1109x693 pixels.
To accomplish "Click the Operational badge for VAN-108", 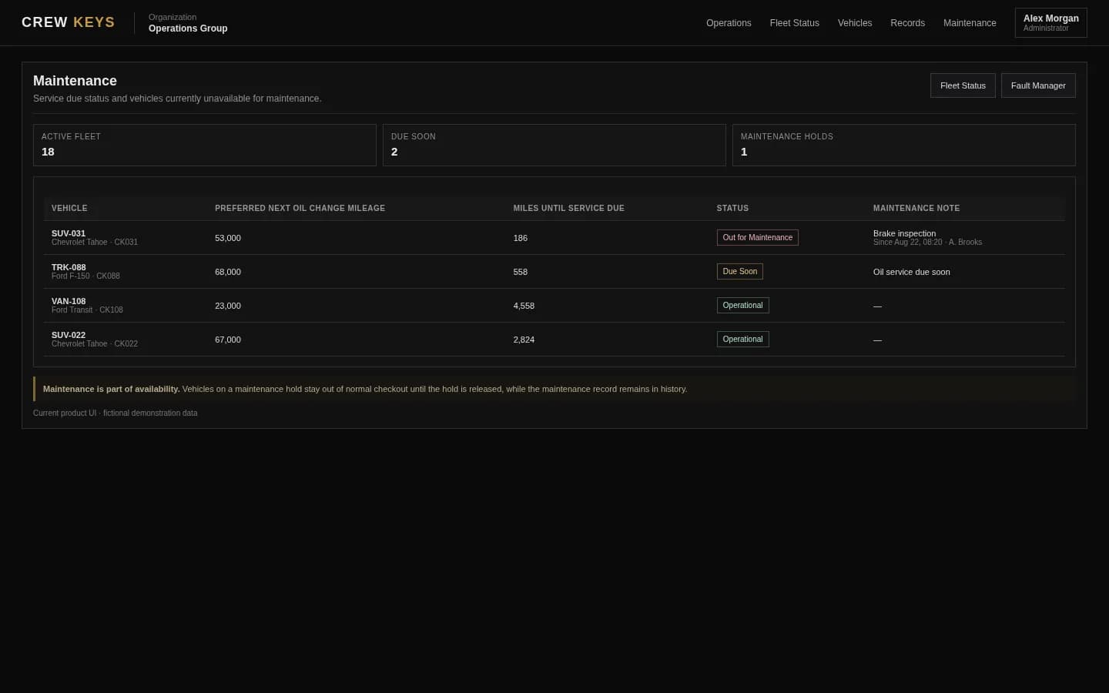I will coord(743,306).
